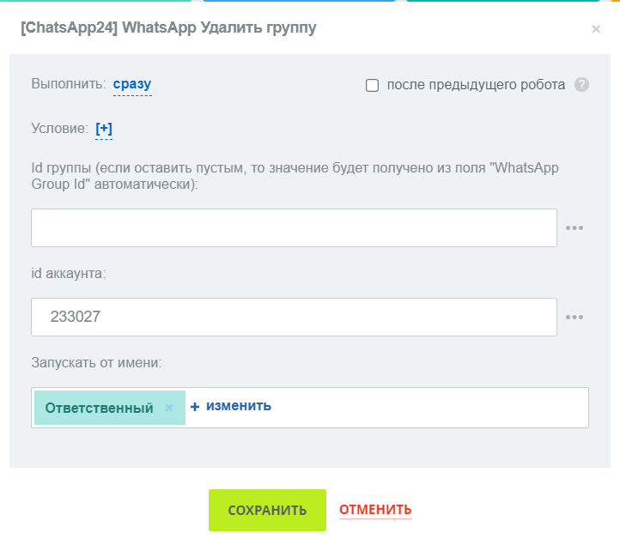
Task: Click '+ изменить' to change the user
Action: click(231, 406)
